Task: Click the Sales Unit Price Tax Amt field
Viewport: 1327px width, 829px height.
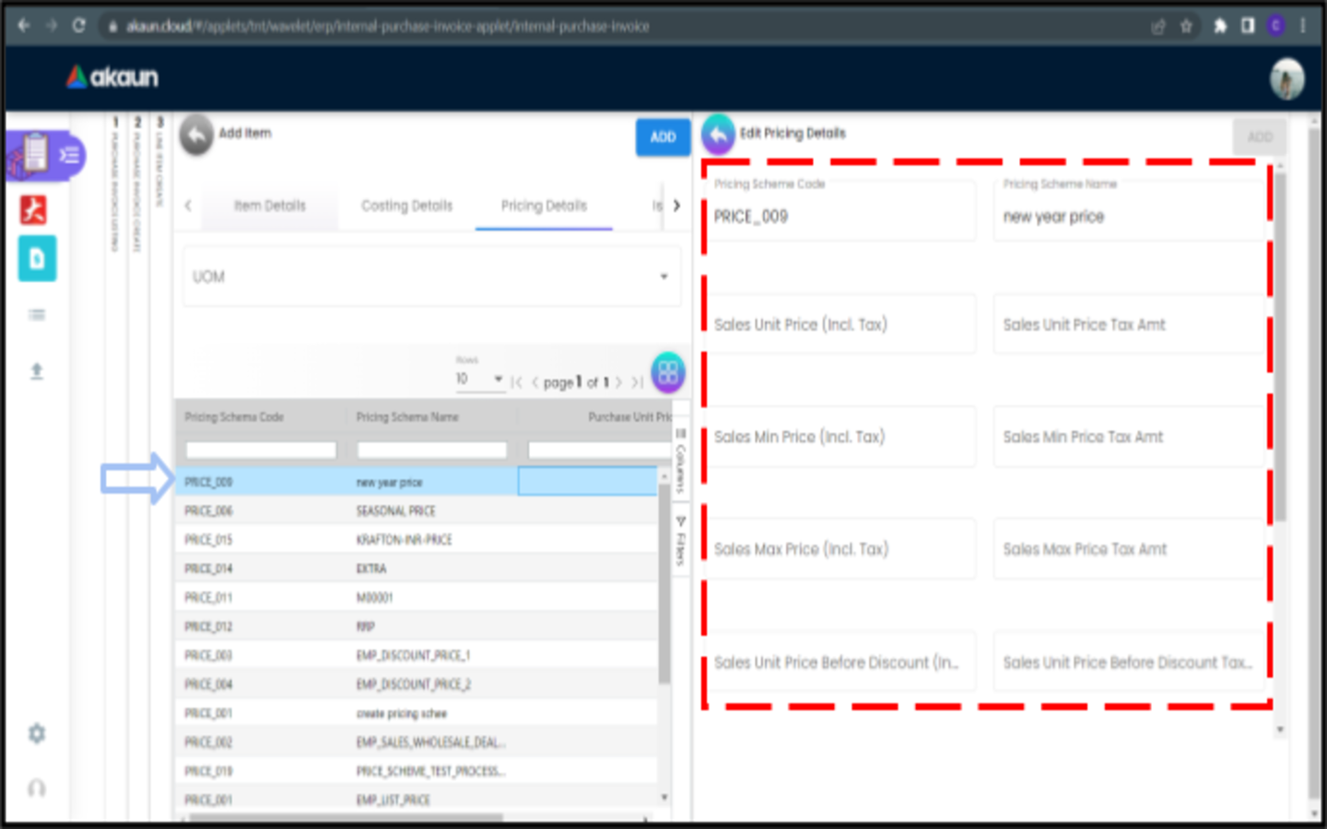Action: pos(1130,324)
